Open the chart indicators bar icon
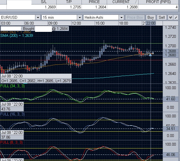The height and width of the screenshot is (161, 180). pos(170,18)
